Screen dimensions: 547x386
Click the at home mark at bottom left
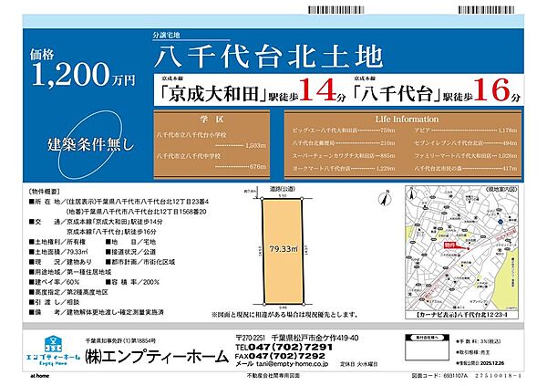click(x=40, y=376)
